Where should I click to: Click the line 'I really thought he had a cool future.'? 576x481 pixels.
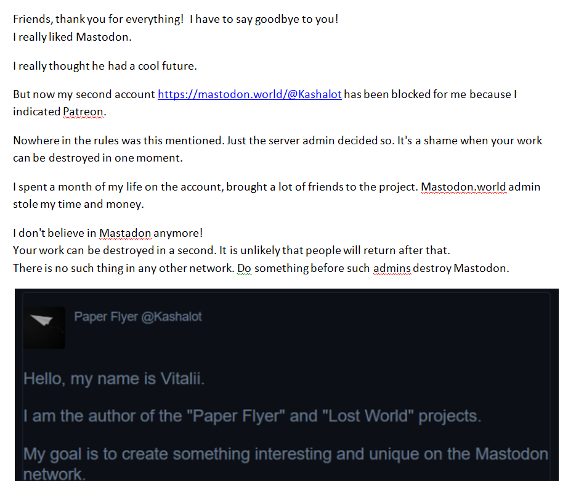tap(105, 66)
